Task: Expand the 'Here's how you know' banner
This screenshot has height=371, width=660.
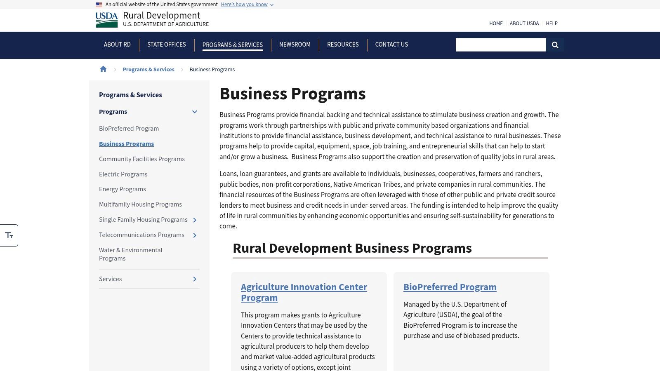Action: coord(247,5)
